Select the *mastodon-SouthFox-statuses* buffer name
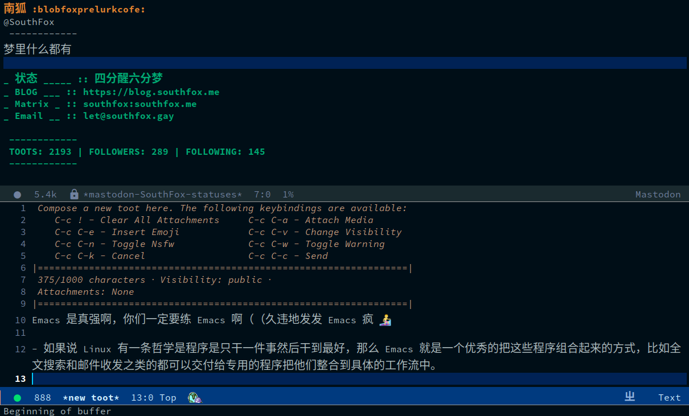The width and height of the screenshot is (689, 416). point(162,195)
